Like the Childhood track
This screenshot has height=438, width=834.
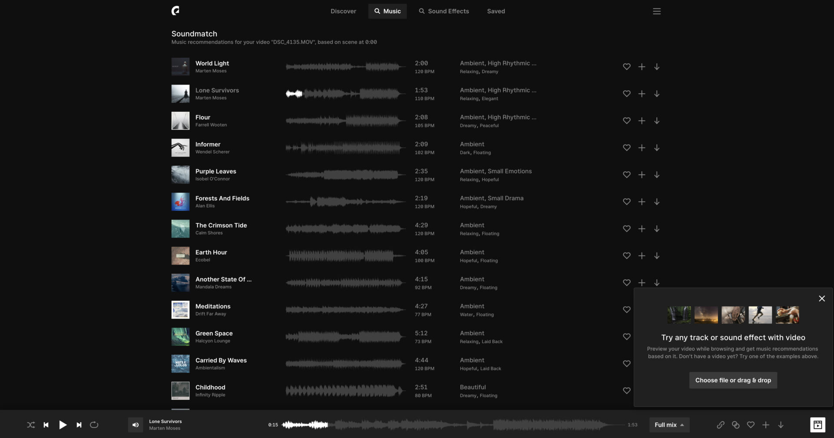click(627, 391)
